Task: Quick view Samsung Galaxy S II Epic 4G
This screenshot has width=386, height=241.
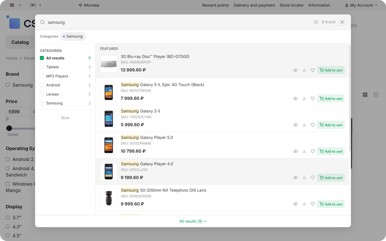Action: tap(295, 99)
